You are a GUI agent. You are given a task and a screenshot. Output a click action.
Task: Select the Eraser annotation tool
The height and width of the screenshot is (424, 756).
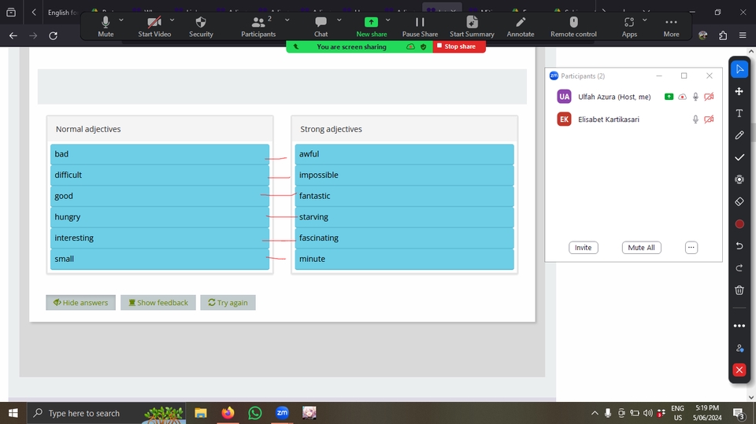click(739, 201)
